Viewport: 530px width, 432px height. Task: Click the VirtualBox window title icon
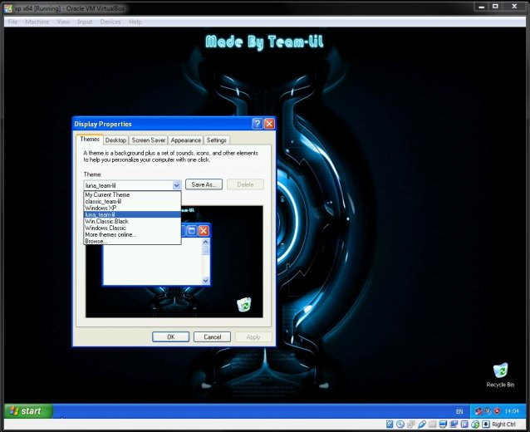click(x=8, y=8)
